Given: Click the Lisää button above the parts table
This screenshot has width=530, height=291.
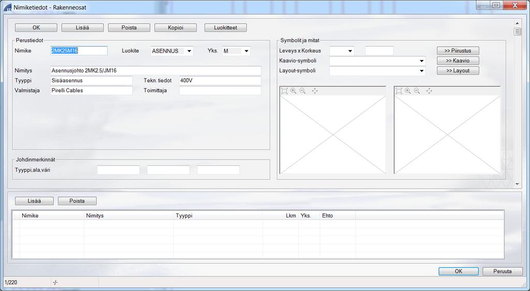Looking at the screenshot, I should [x=34, y=201].
